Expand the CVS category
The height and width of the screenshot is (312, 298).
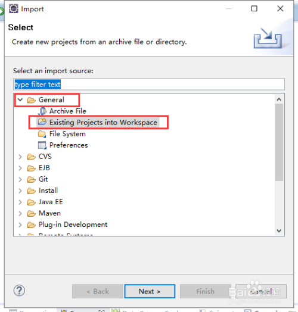(20, 157)
